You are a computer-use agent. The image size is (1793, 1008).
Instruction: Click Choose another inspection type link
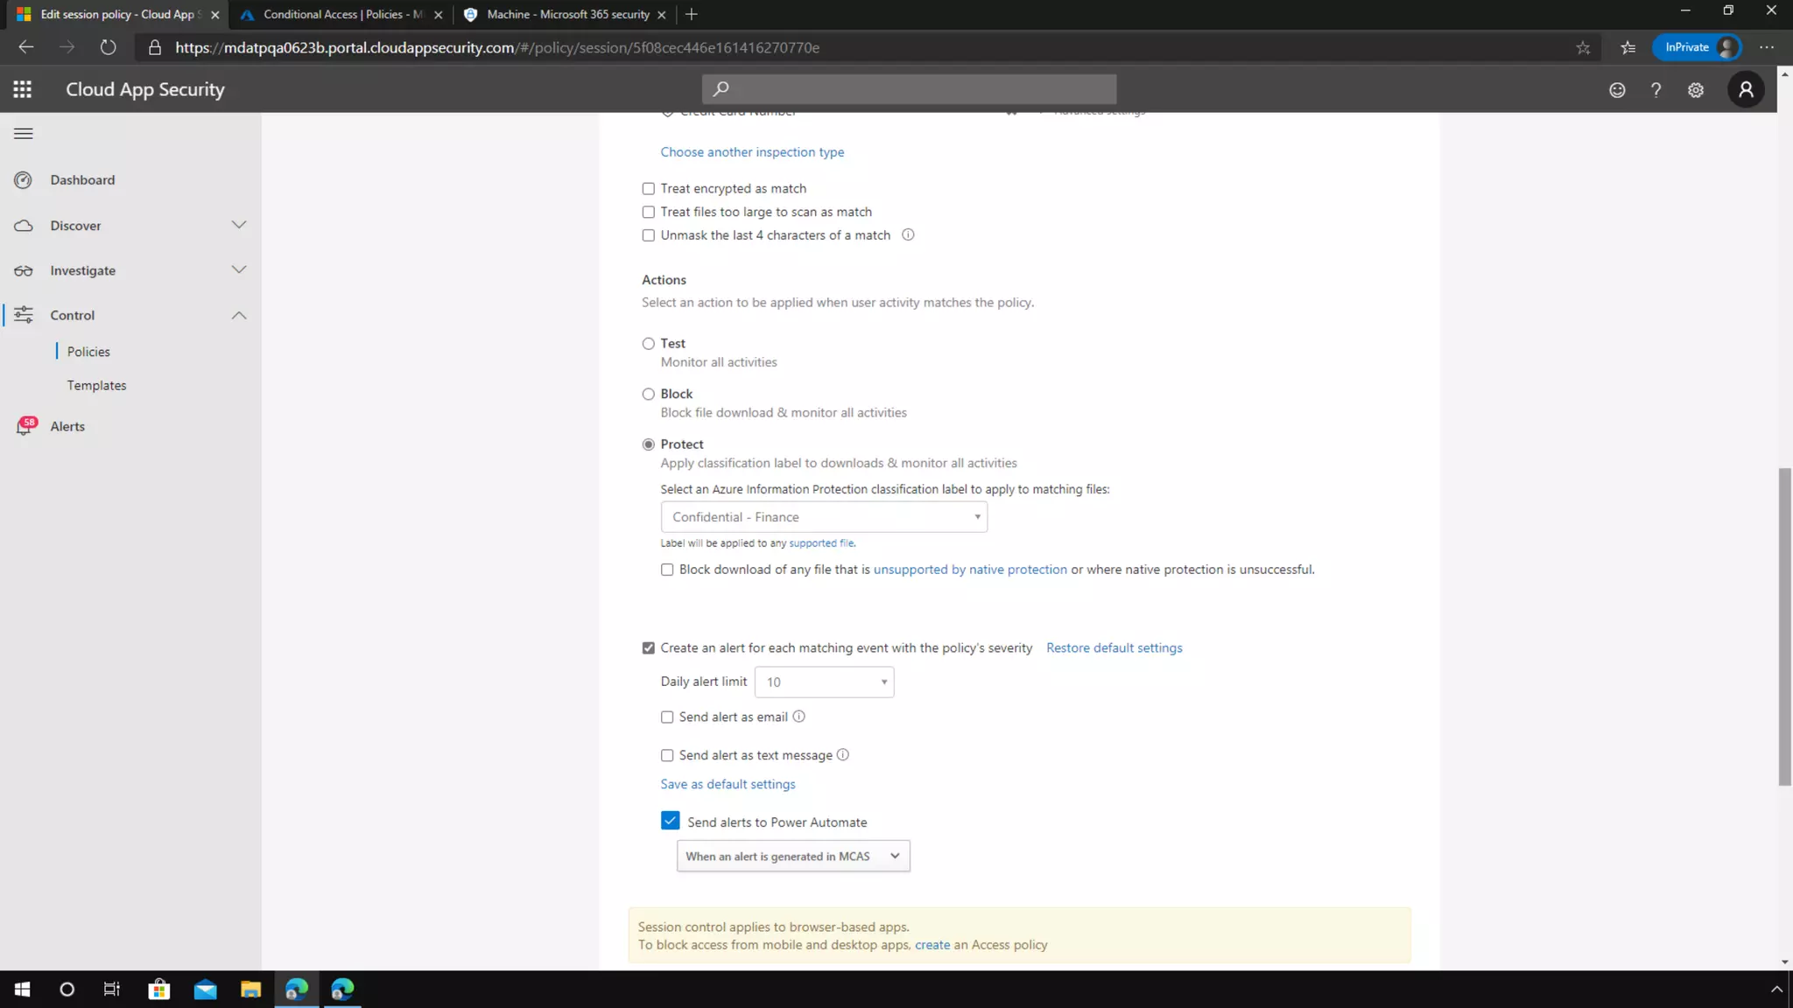(752, 152)
